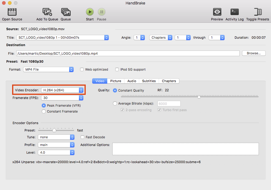Image resolution: width=271 pixels, height=190 pixels.
Task: Click the Additional Options text box
Action: [186, 149]
